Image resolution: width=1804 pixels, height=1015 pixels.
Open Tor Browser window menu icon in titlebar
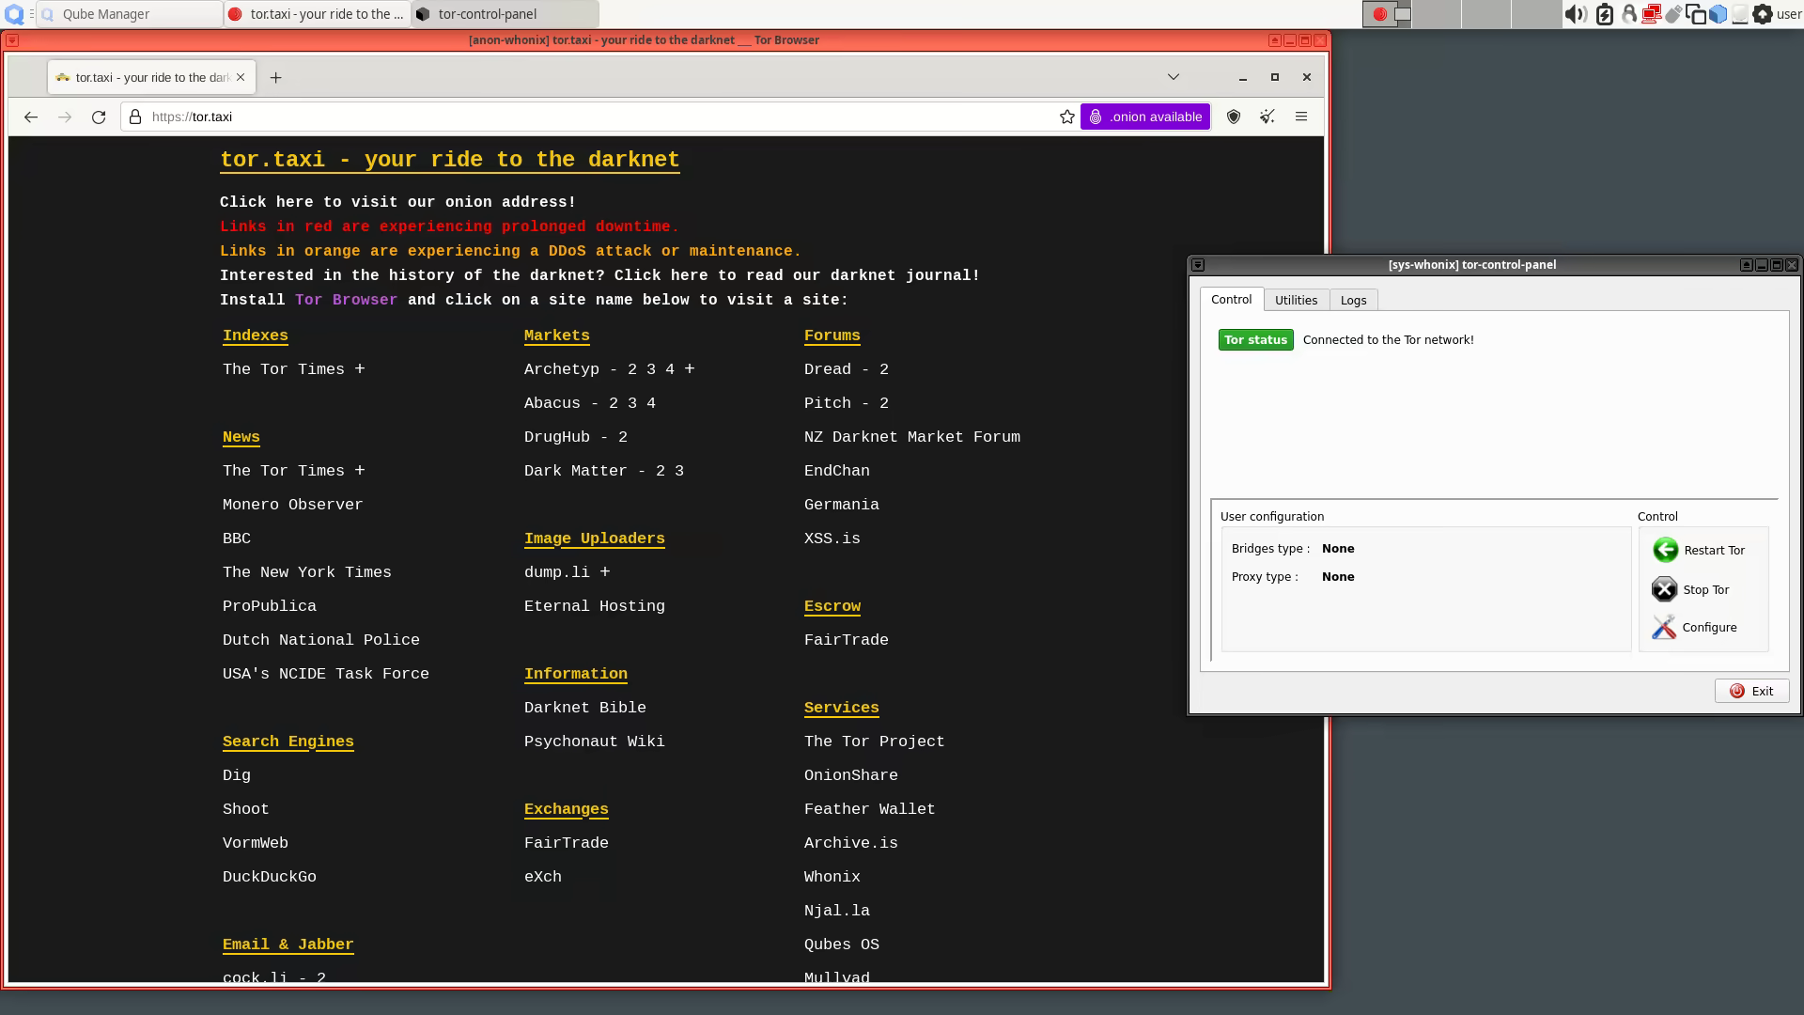coord(12,40)
